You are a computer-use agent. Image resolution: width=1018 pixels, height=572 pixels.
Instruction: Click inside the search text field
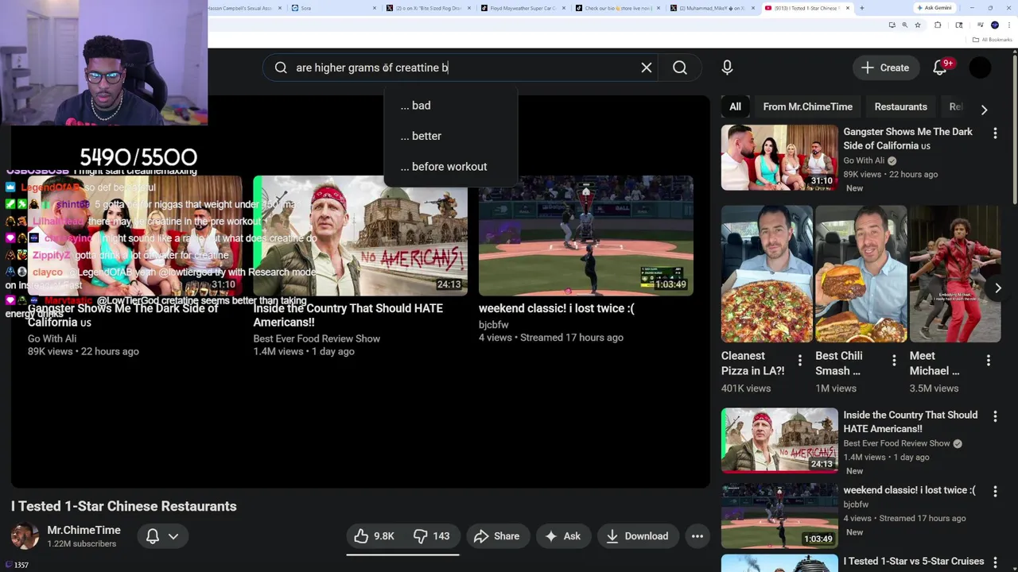(x=461, y=68)
